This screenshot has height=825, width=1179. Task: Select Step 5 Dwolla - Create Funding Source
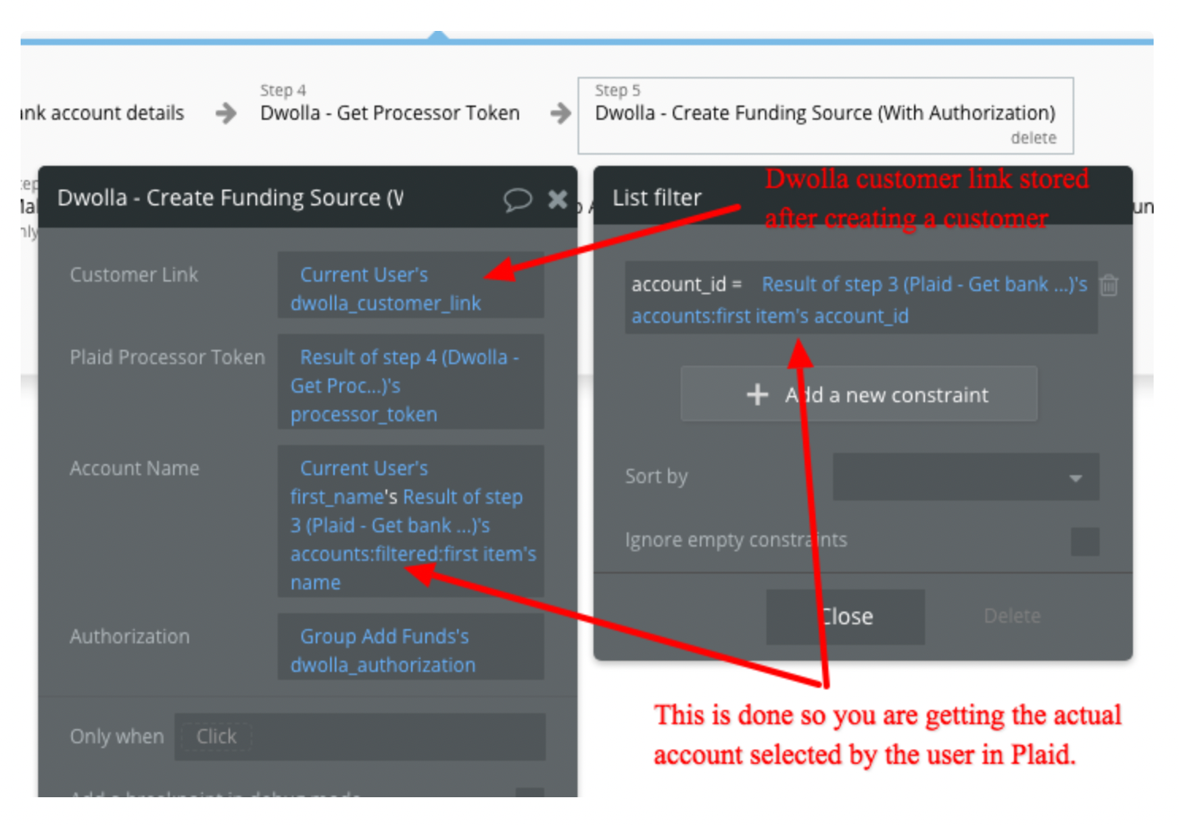click(825, 116)
